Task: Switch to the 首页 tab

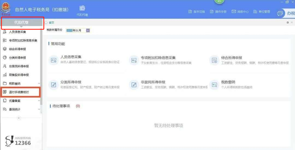Action: tap(51, 23)
